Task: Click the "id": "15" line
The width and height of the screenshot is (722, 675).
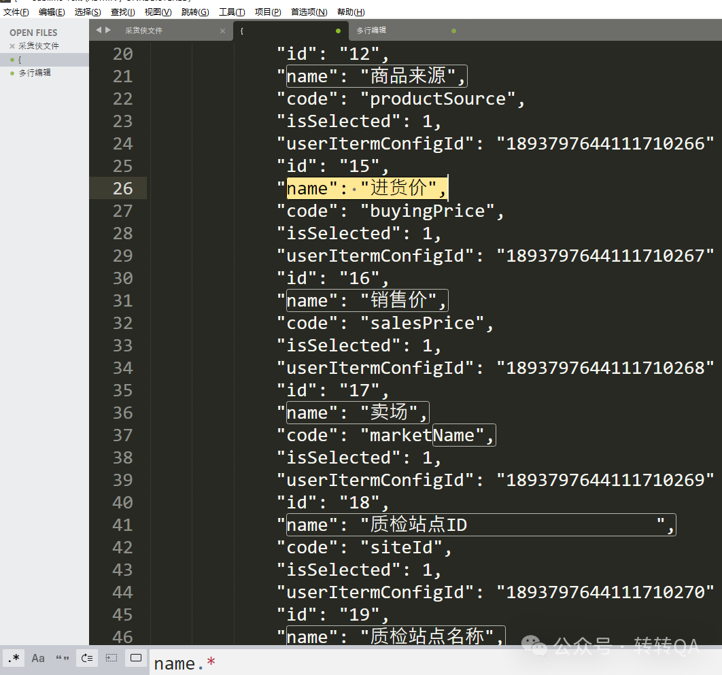Action: tap(332, 166)
